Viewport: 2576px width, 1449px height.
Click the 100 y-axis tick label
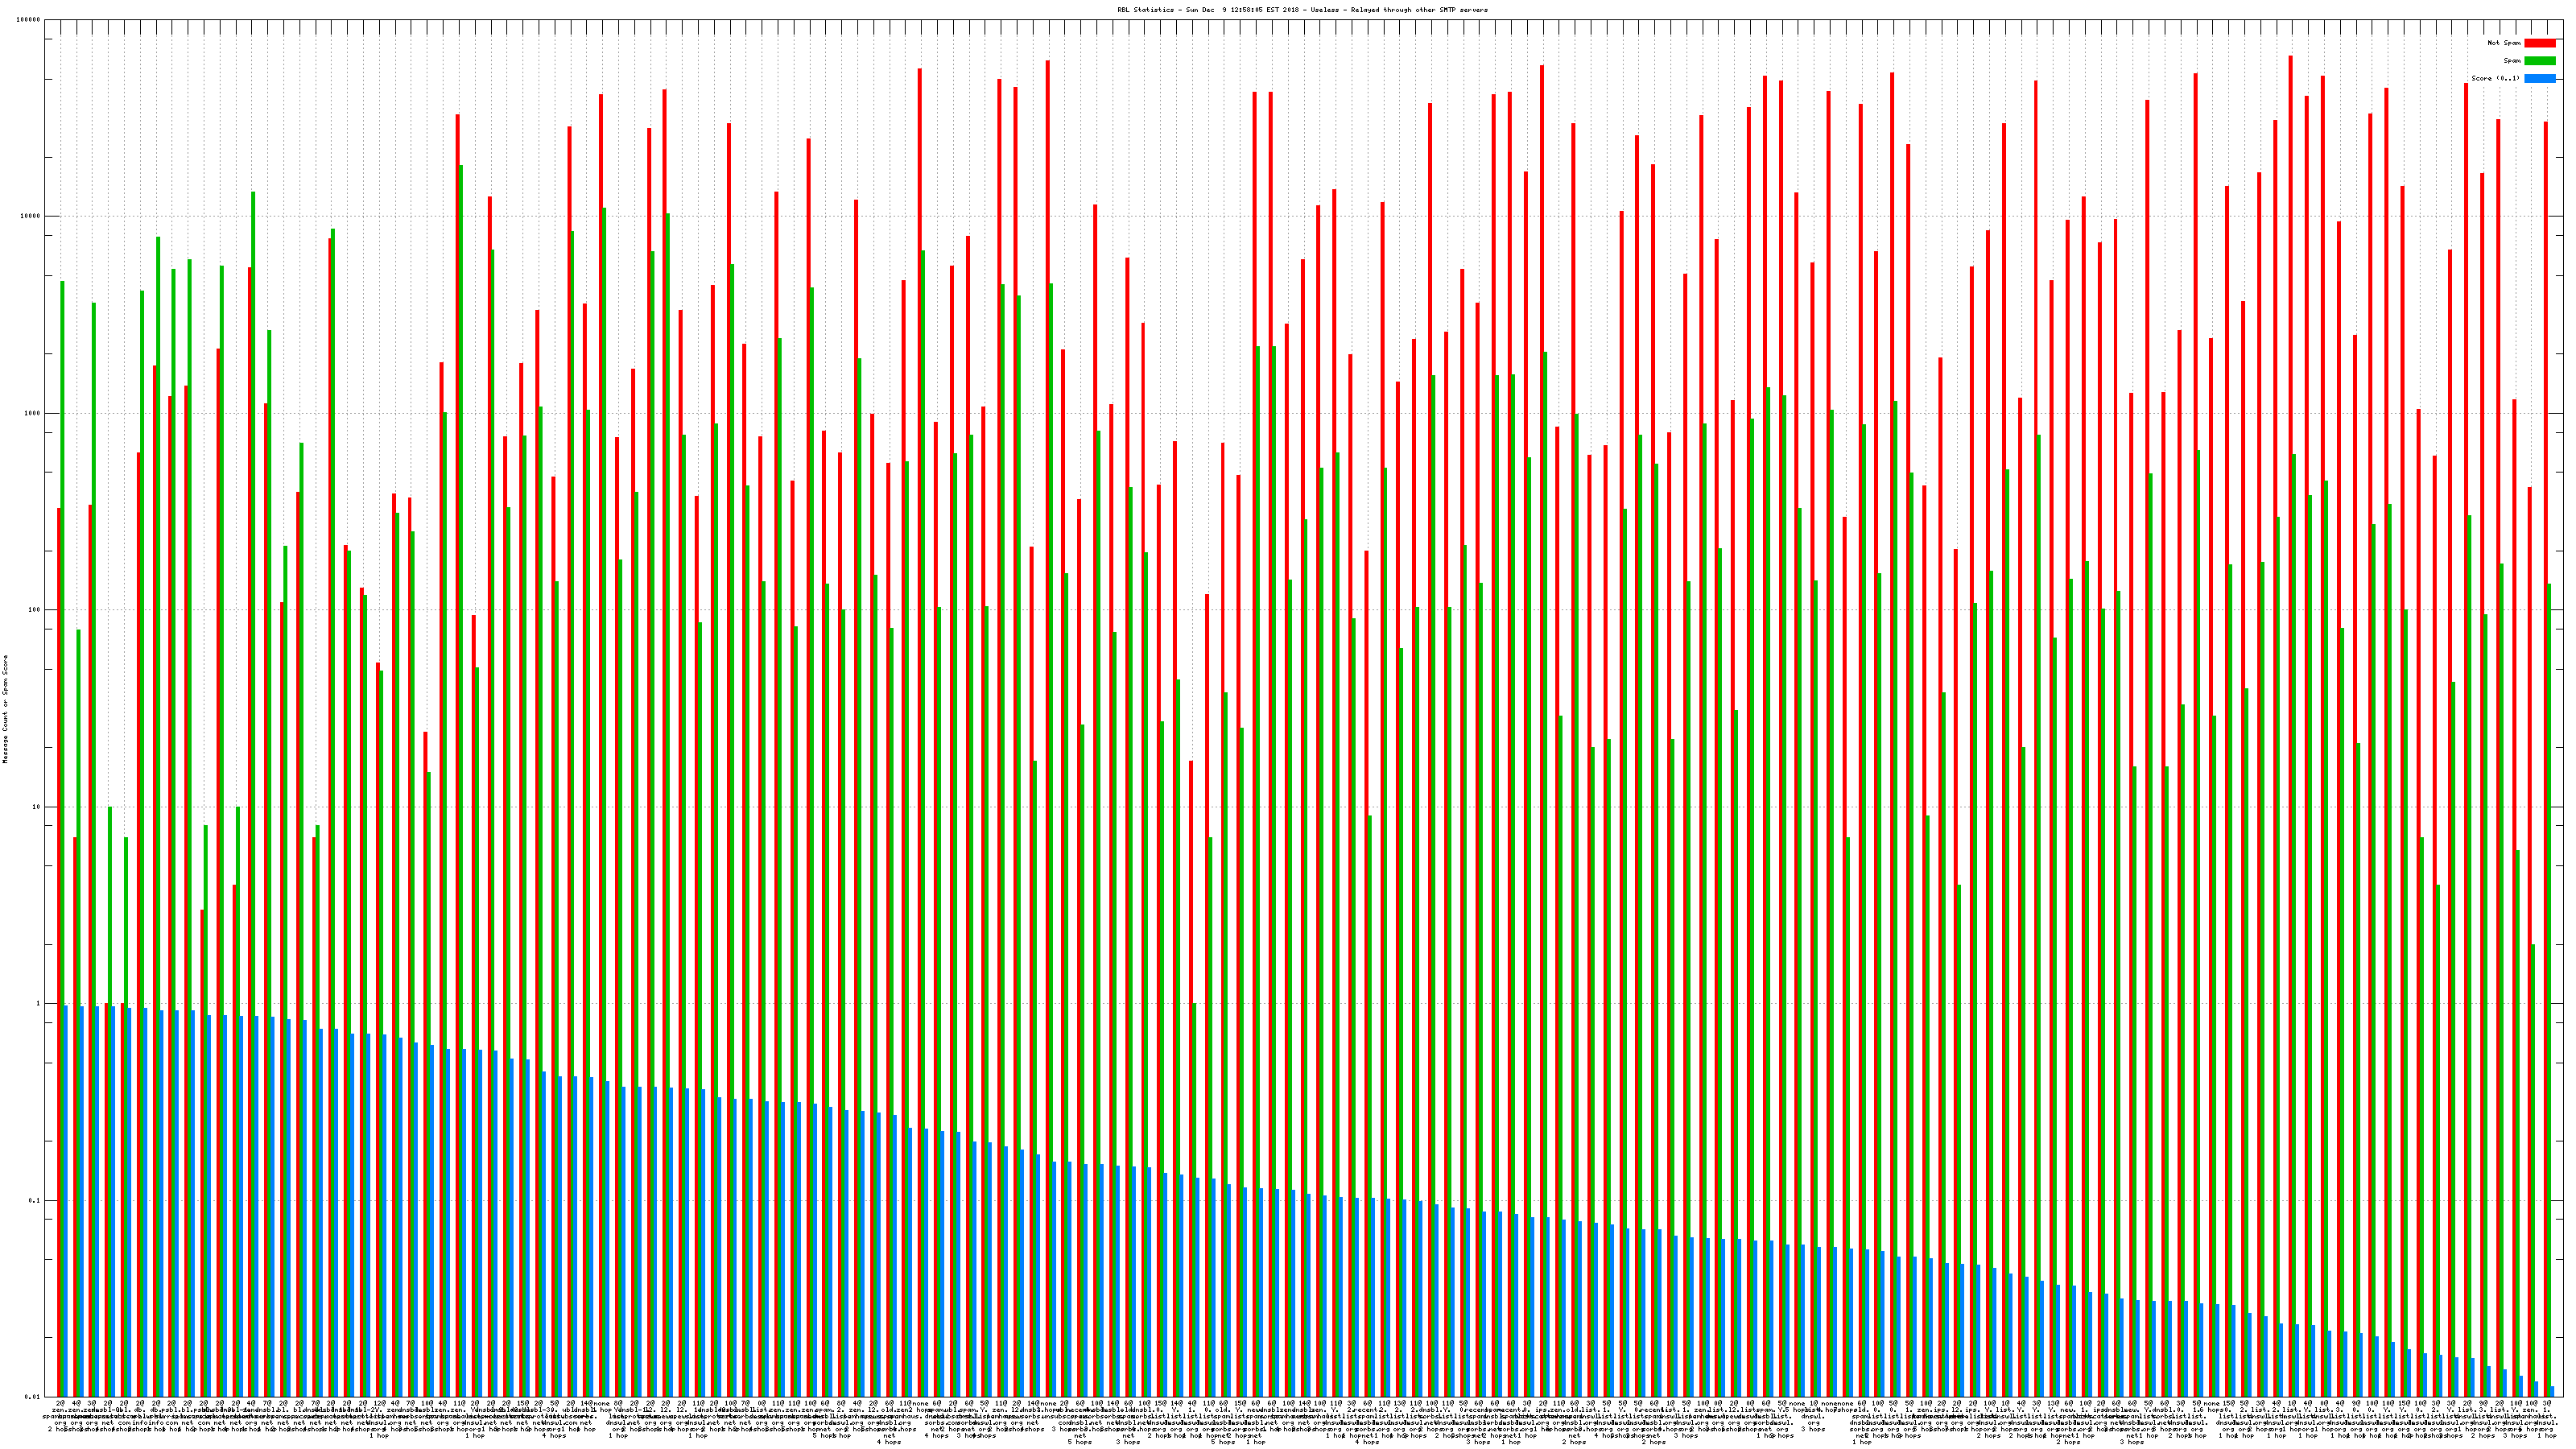(x=35, y=610)
